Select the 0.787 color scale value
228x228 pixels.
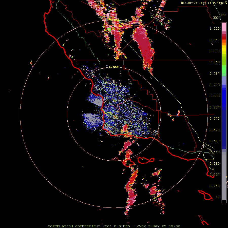[215, 73]
